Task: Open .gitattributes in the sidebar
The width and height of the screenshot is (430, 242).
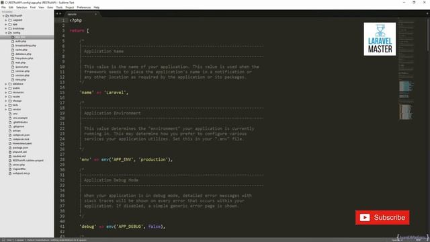Action: tap(20, 122)
